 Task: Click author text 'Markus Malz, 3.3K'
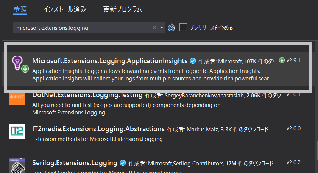209,129
